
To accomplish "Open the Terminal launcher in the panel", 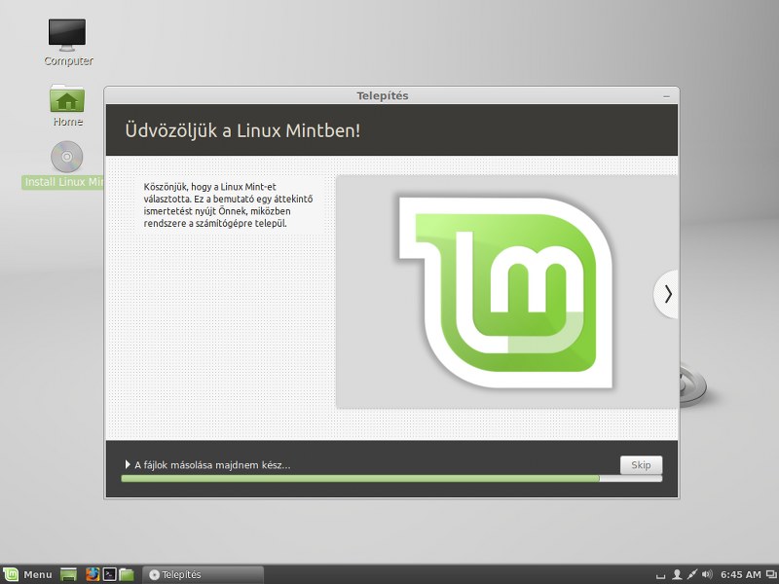I will coord(109,574).
